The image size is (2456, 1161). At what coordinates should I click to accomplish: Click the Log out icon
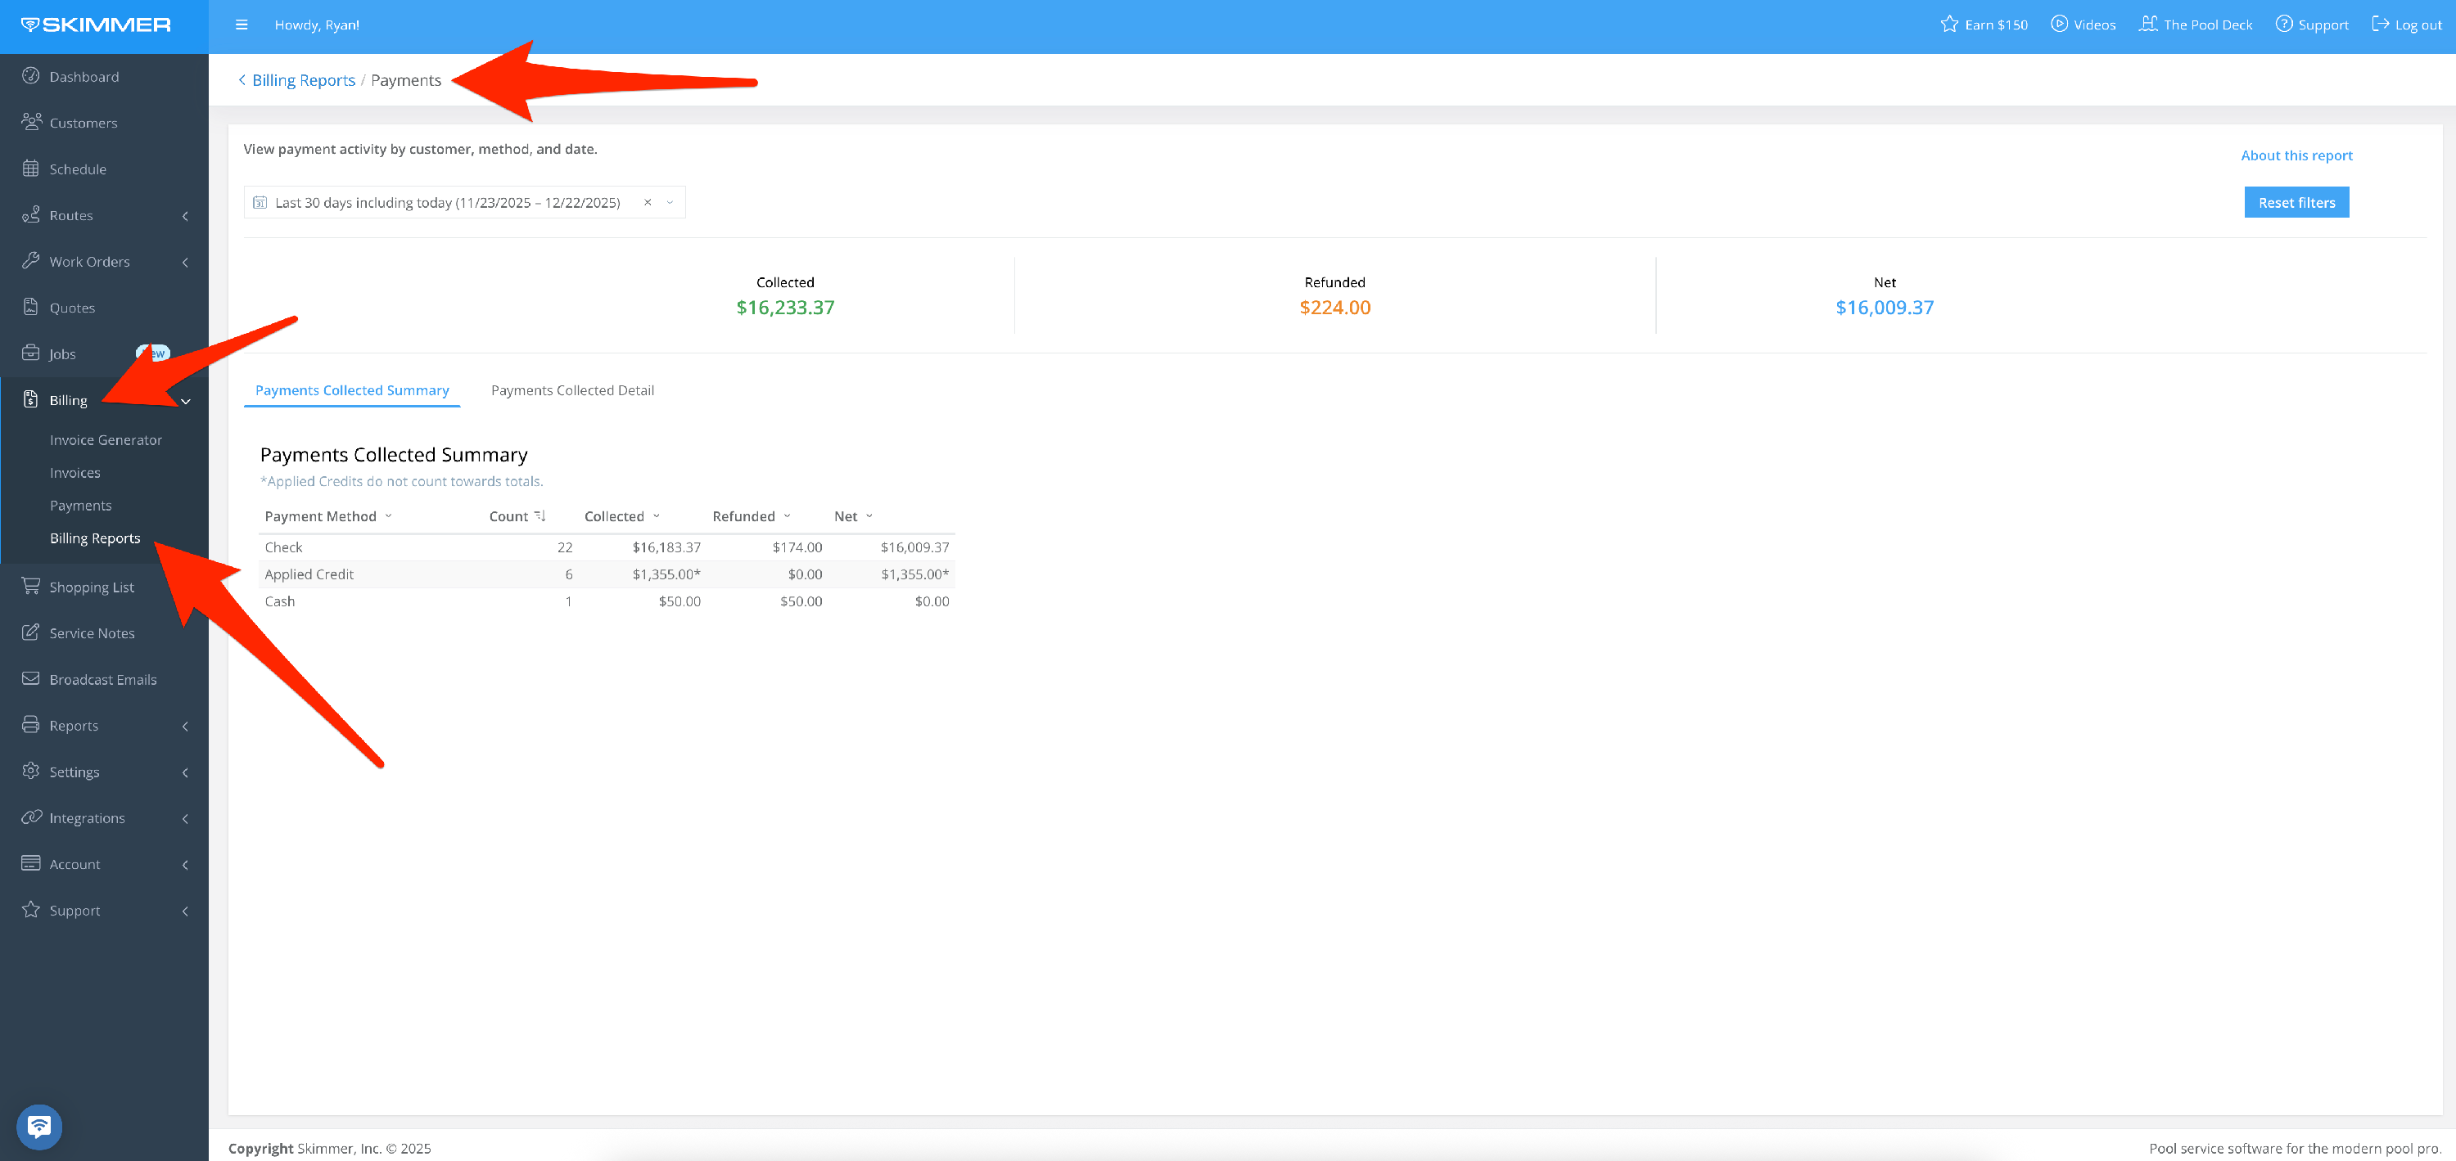(2380, 25)
